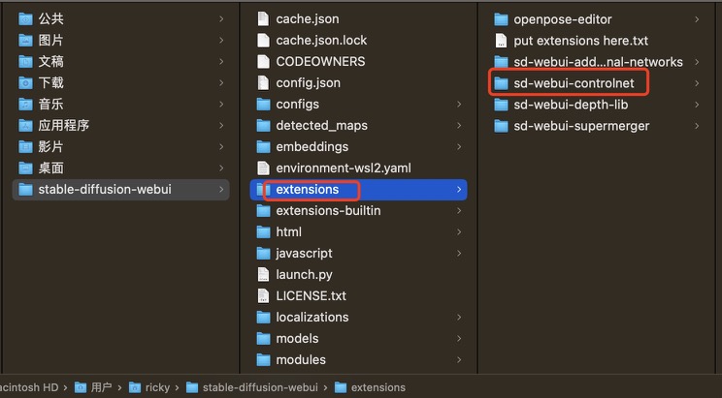Click the 音乐 music folder icon
This screenshot has height=398, width=722.
click(26, 104)
